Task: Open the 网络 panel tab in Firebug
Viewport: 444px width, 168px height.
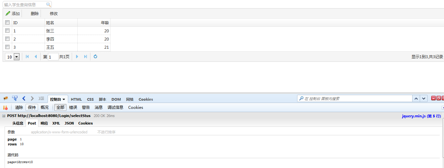Action: coord(130,99)
